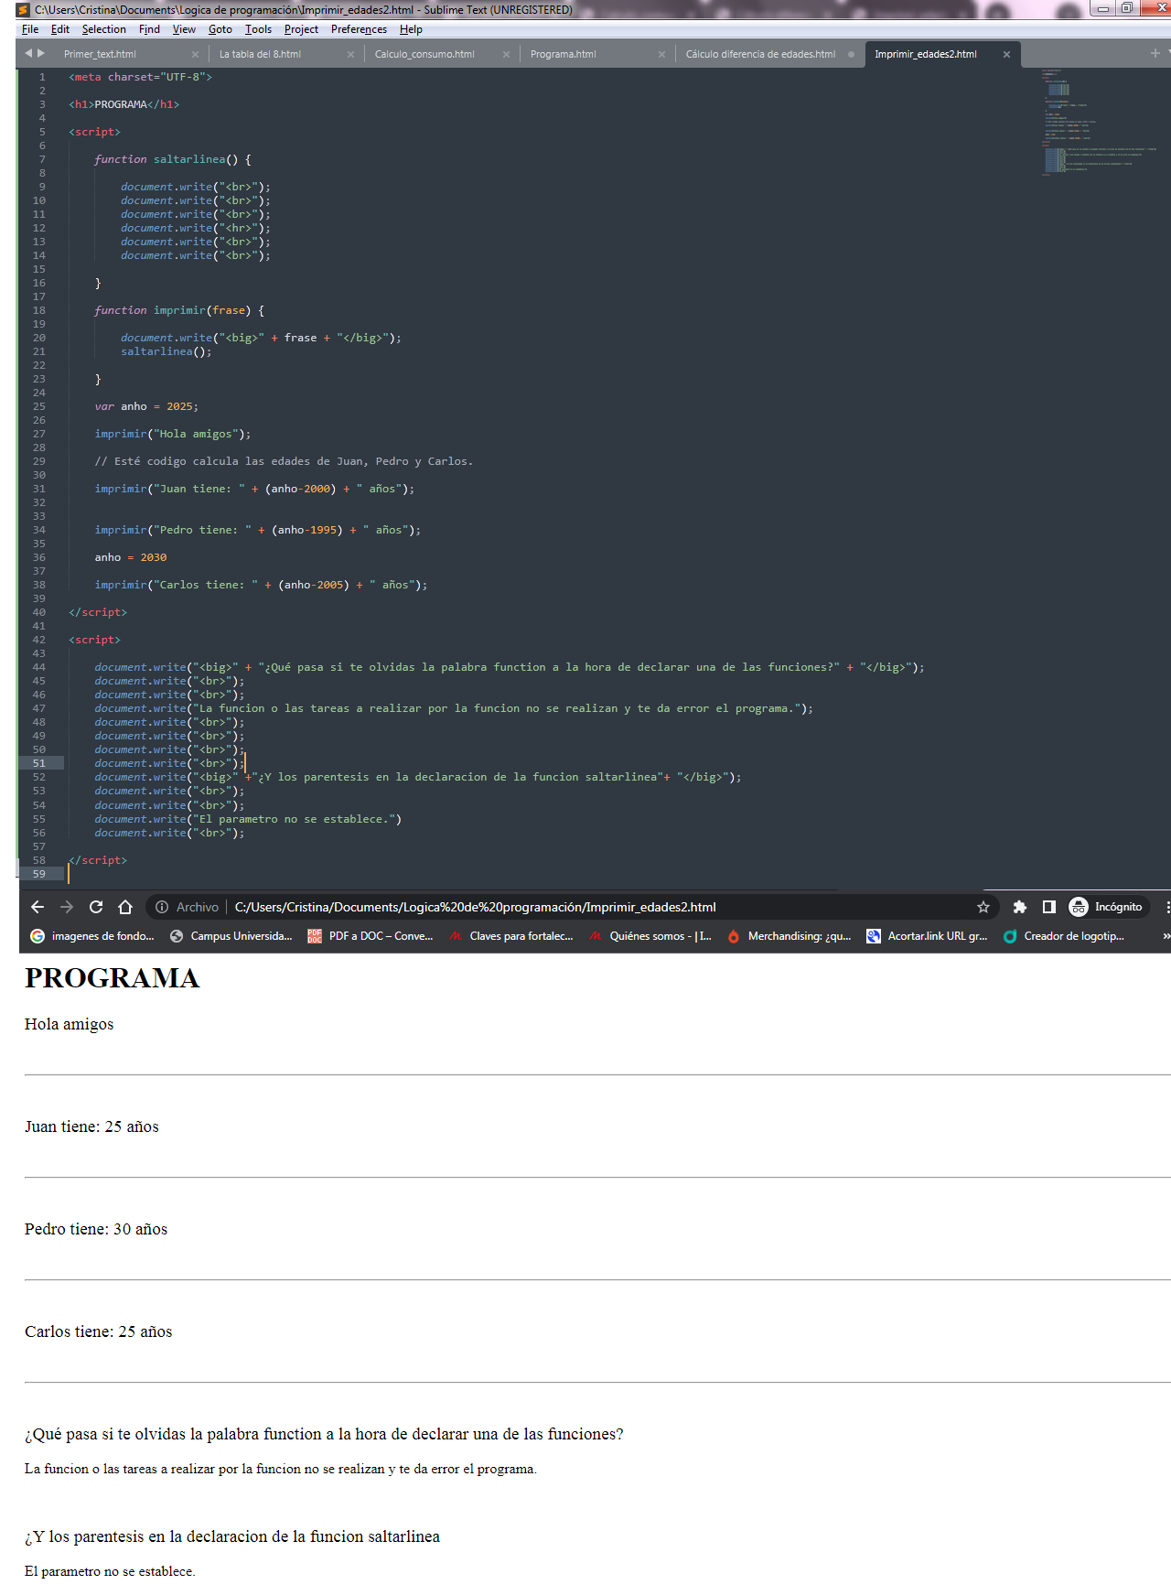
Task: Open the Goto menu
Action: pyautogui.click(x=220, y=29)
